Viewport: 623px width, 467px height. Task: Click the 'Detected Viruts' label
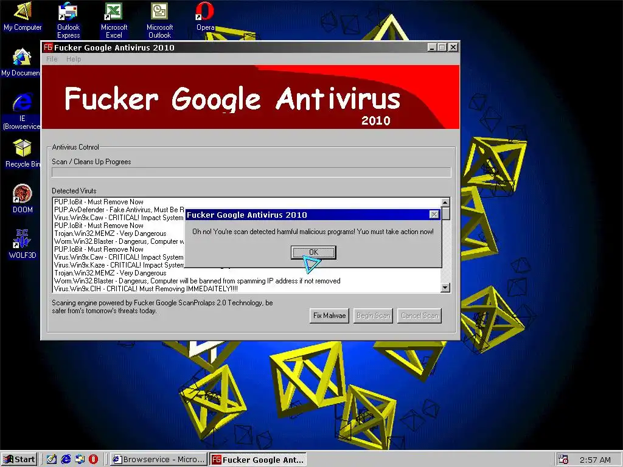coord(74,190)
